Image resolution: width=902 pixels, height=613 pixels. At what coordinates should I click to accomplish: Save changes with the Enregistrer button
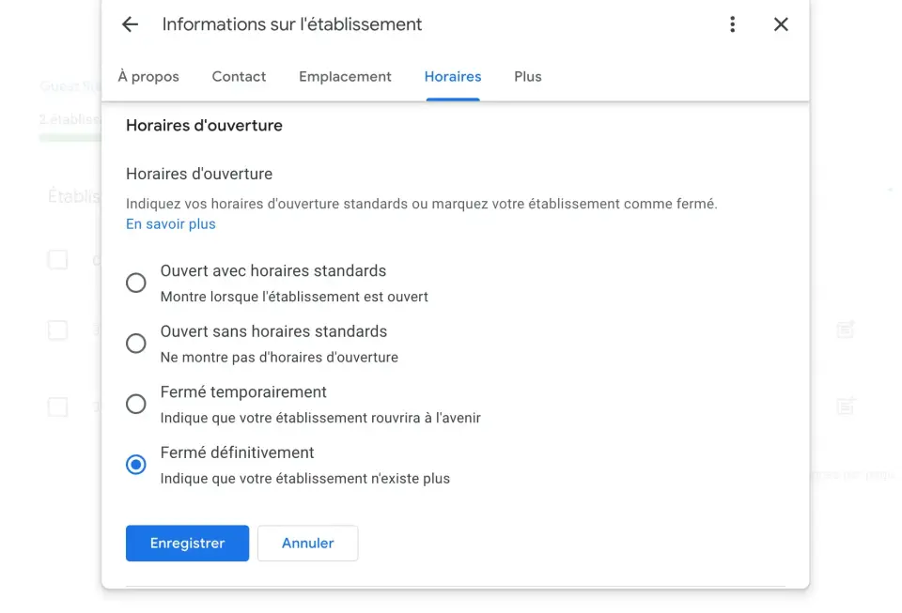click(188, 543)
